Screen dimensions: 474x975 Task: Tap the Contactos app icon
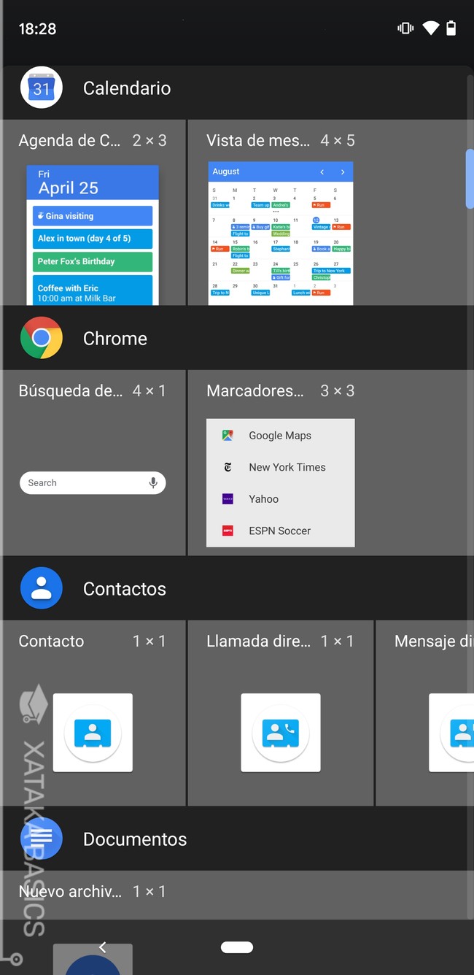(x=42, y=588)
